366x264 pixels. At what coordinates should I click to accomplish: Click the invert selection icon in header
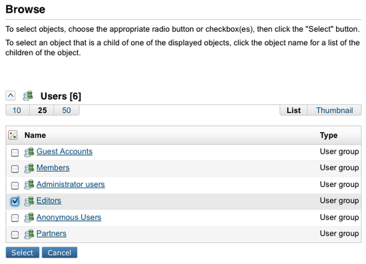[13, 135]
